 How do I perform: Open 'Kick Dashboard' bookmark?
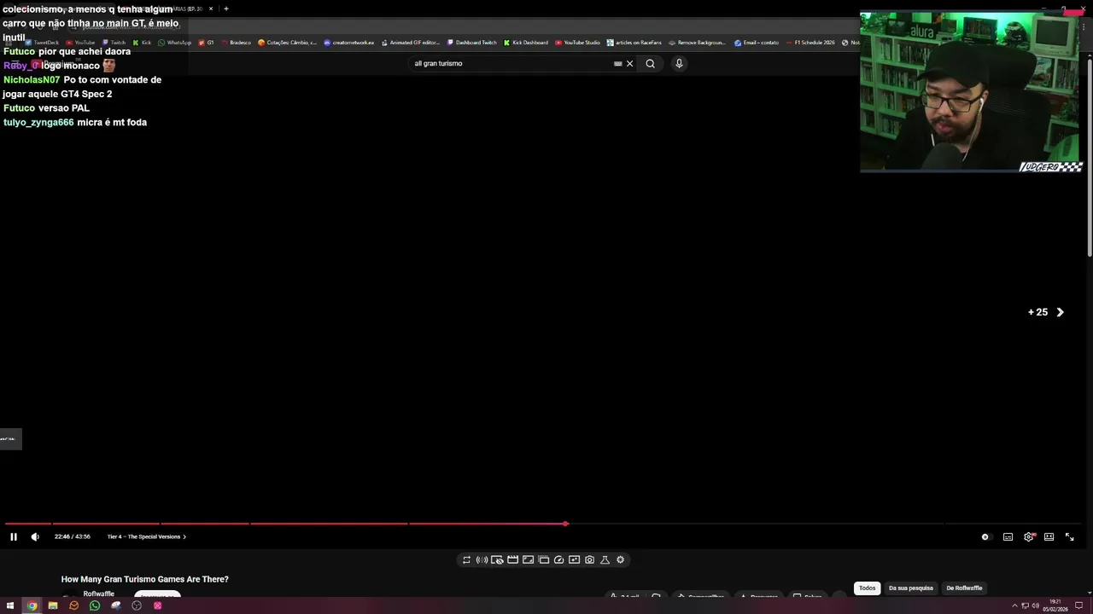click(526, 43)
